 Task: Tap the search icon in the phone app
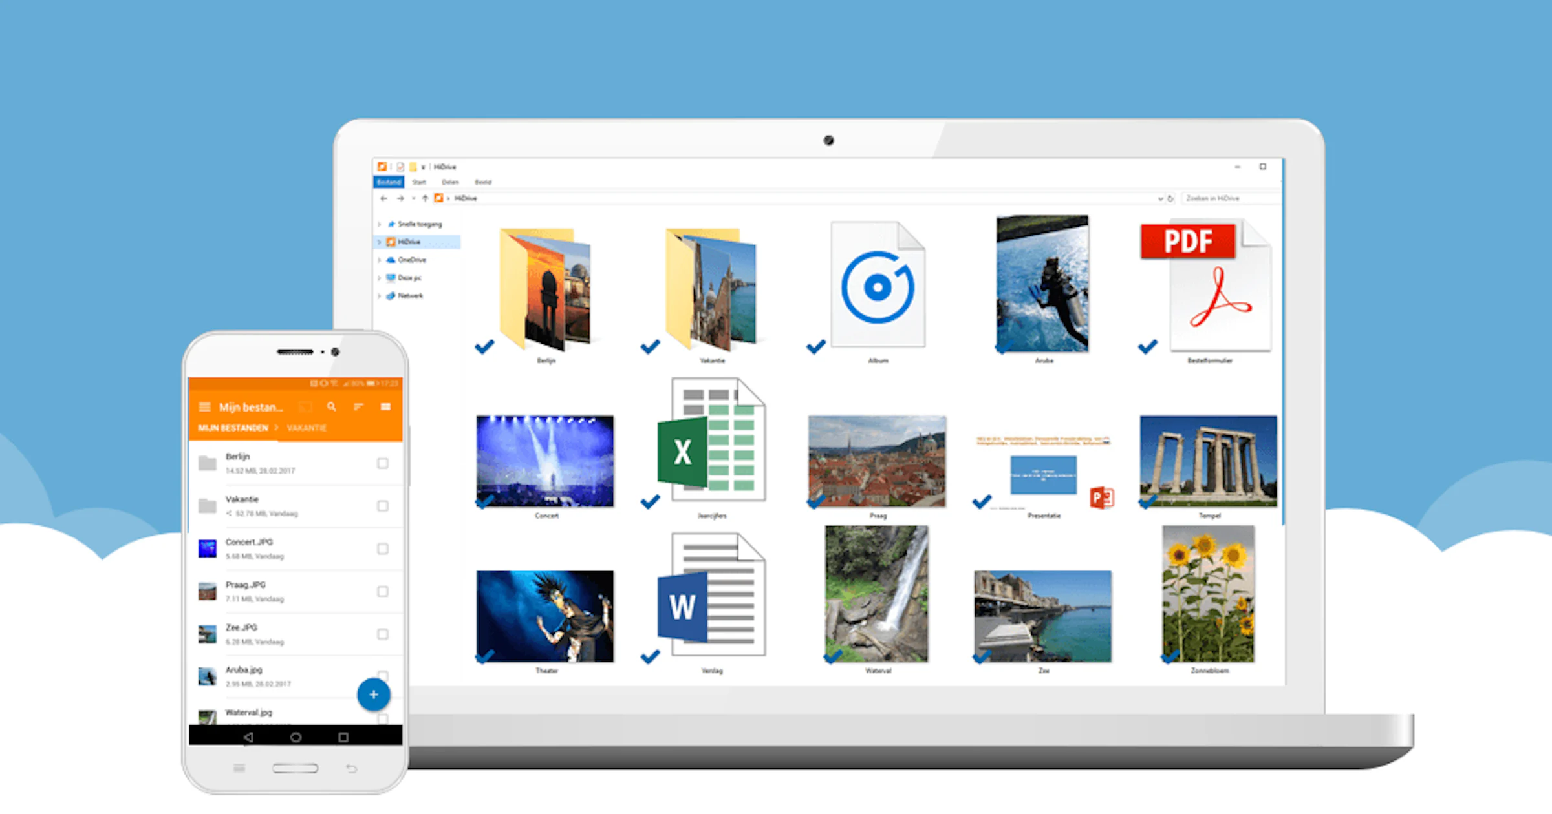[x=332, y=406]
